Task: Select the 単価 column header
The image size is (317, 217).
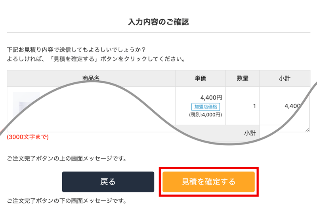Action: [x=201, y=78]
